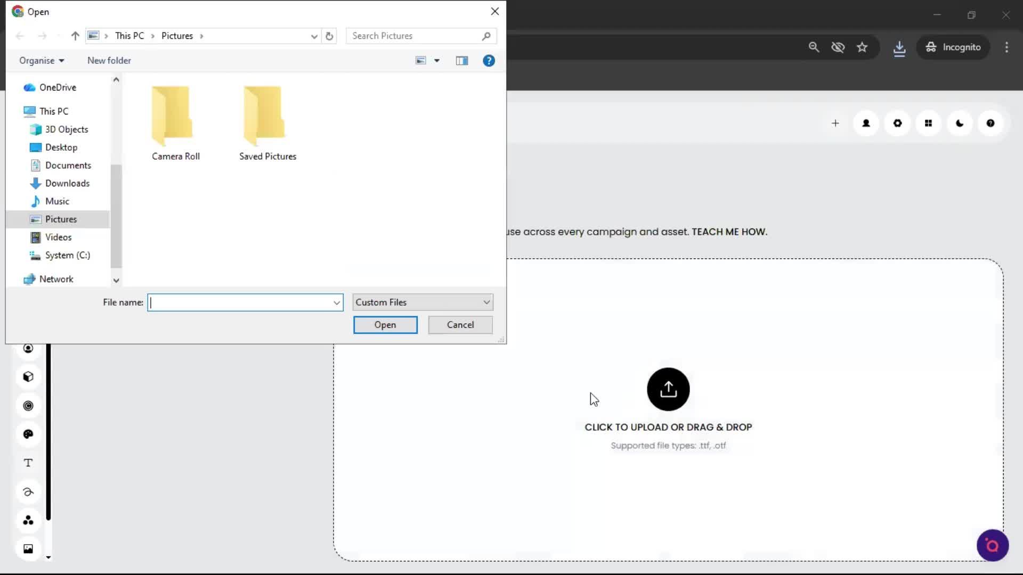Bookmark the page using the star icon
Viewport: 1023px width, 575px height.
click(x=862, y=47)
